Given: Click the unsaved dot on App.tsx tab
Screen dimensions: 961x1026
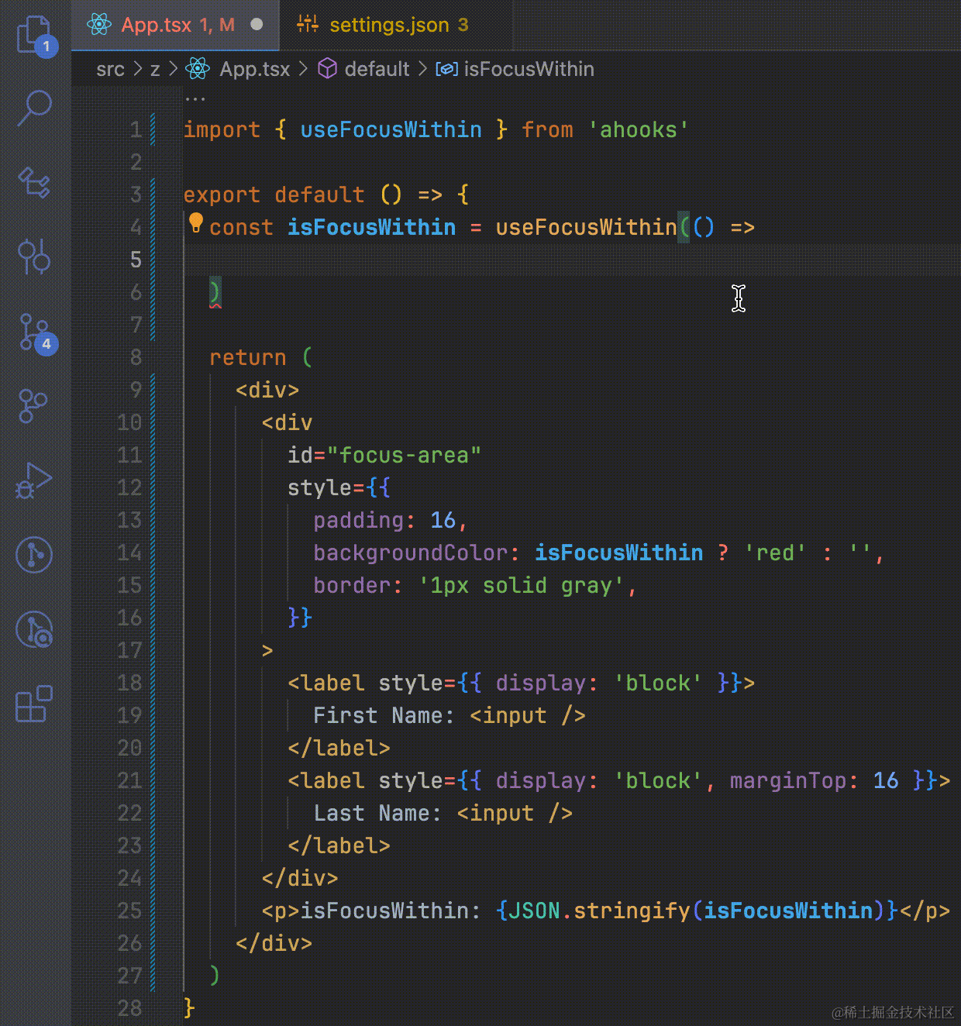Looking at the screenshot, I should pyautogui.click(x=257, y=25).
